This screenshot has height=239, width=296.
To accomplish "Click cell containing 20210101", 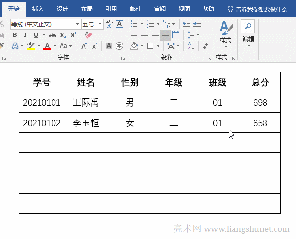I will pos(41,102).
